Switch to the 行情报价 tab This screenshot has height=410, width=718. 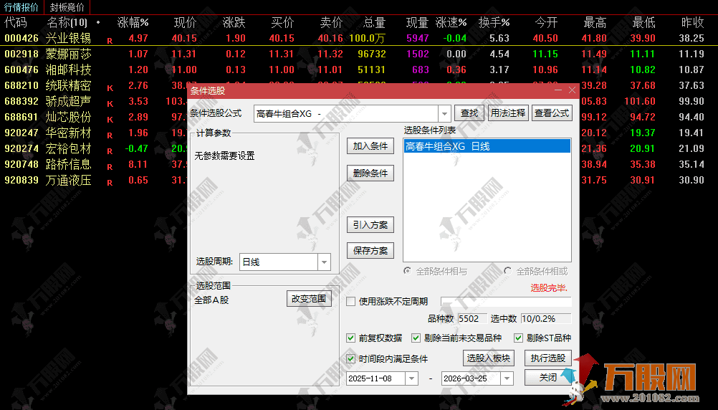(x=21, y=7)
